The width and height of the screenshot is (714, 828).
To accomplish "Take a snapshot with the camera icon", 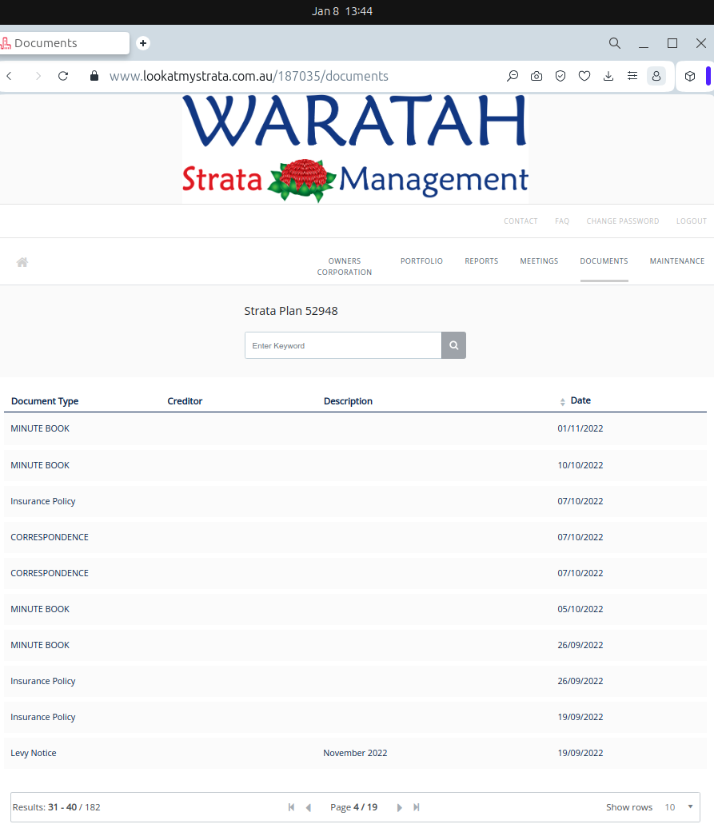I will pos(536,76).
